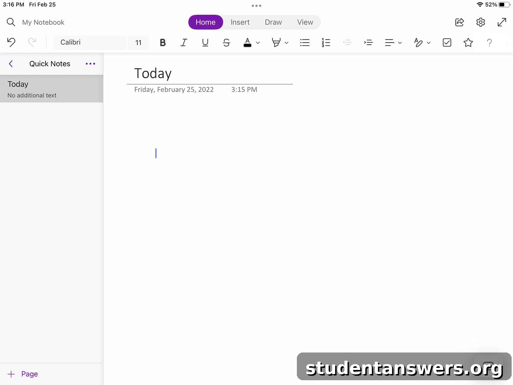The height and width of the screenshot is (385, 513).
Task: Open the settings gear
Action: tap(481, 22)
